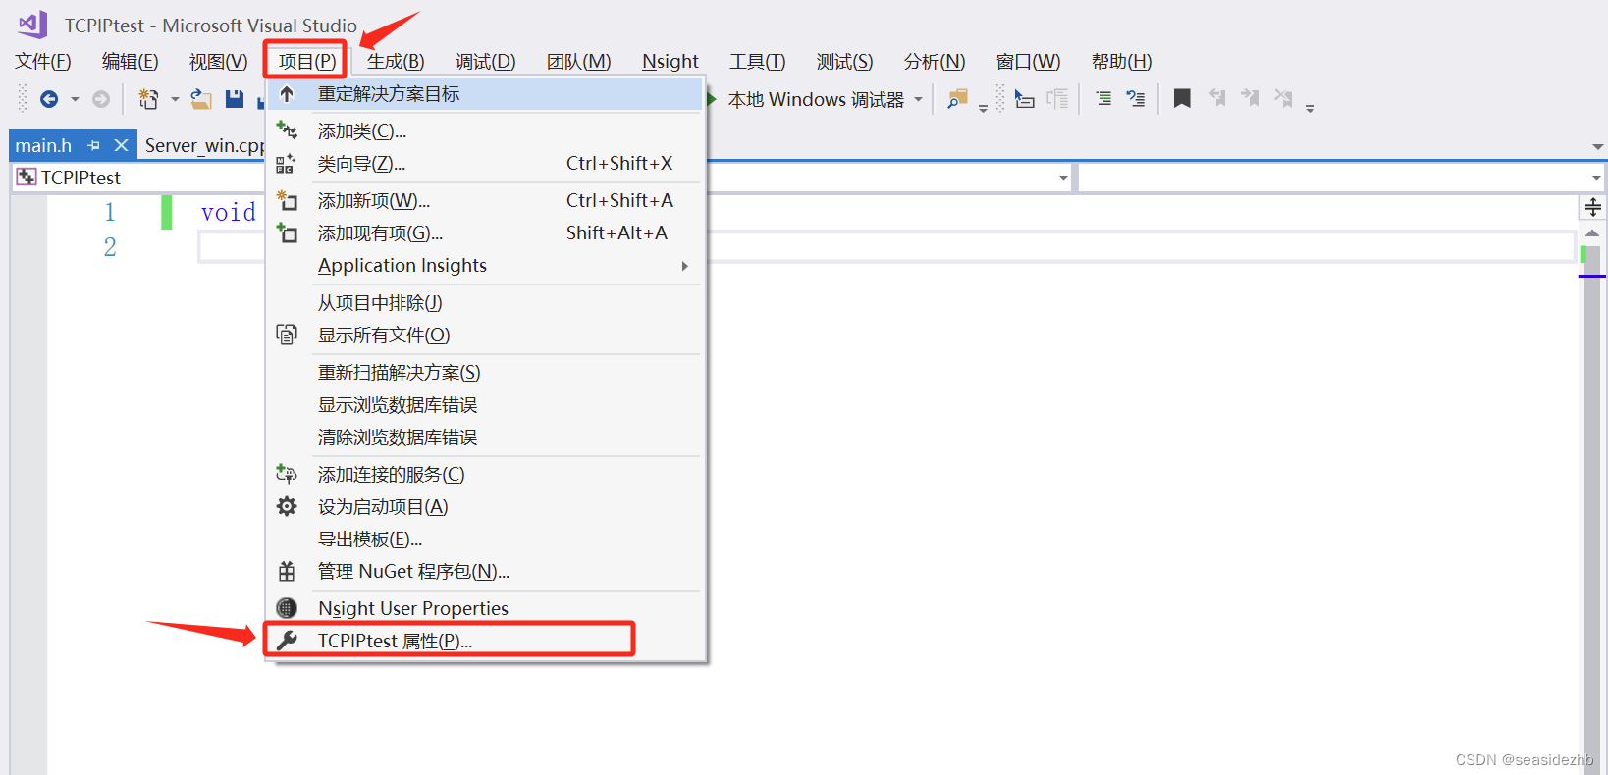Open the 调试(D) menu
Image resolution: width=1608 pixels, height=775 pixels.
click(486, 62)
